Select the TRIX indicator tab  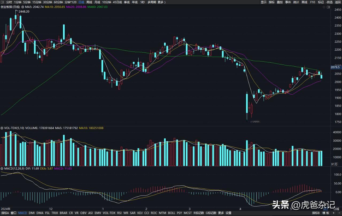[55, 213]
